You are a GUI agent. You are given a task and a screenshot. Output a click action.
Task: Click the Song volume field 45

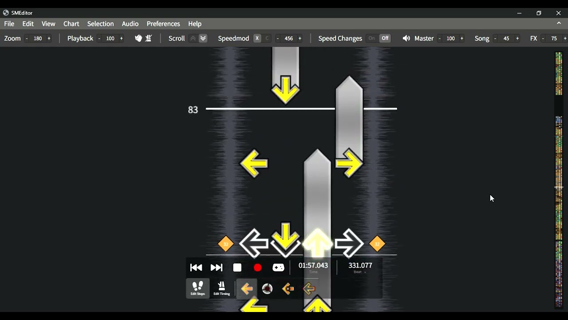(x=506, y=38)
